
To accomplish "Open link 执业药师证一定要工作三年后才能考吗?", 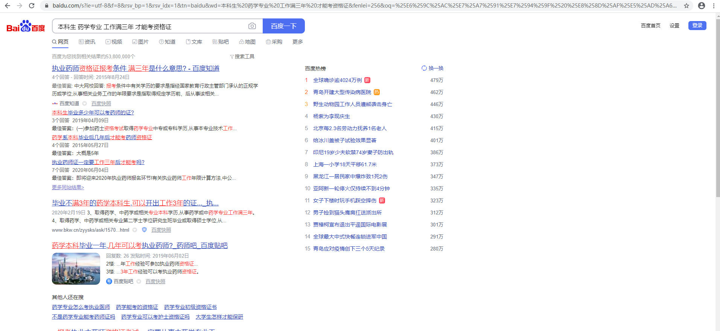I will [98, 162].
